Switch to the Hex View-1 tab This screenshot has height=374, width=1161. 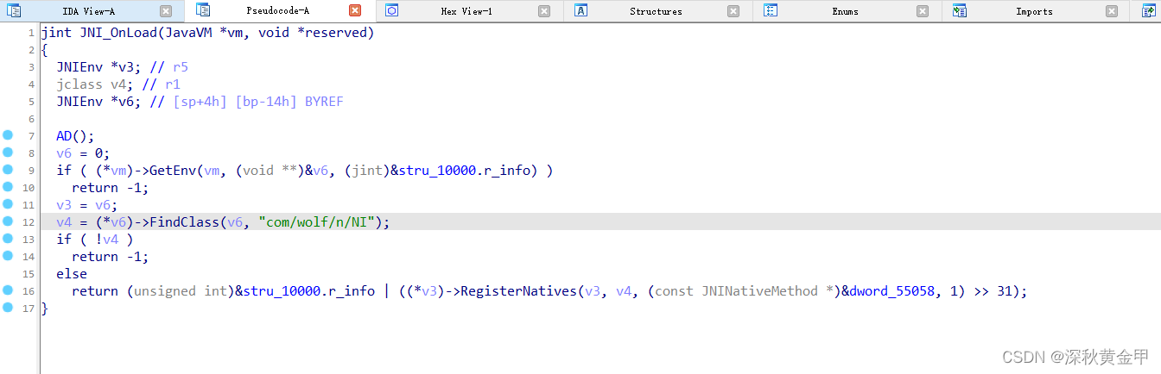point(466,11)
